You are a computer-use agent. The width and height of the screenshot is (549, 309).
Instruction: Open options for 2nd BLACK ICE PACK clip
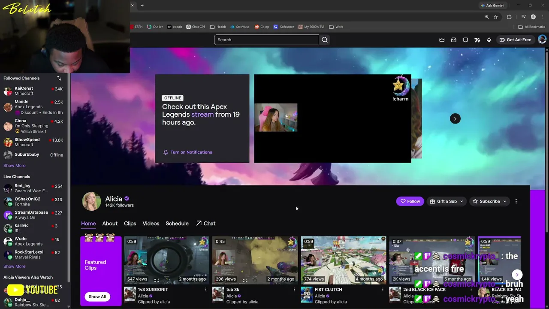471,290
